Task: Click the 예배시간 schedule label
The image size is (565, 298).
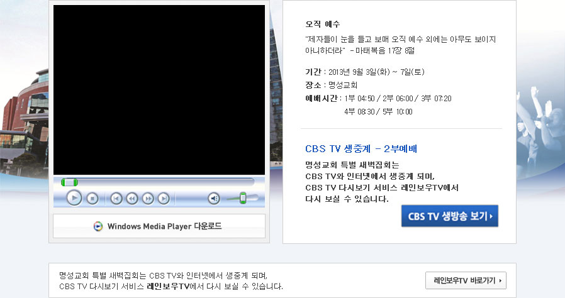Action: (x=322, y=98)
